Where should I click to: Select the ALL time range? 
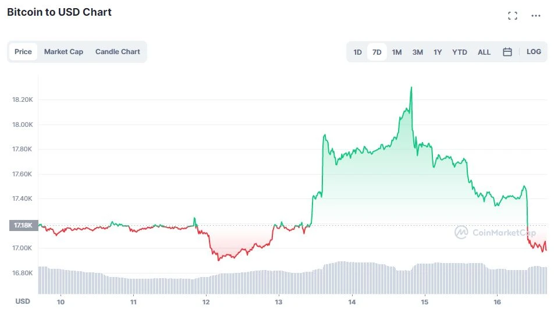484,52
